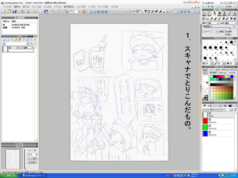Image resolution: width=238 pixels, height=178 pixels.
Task: Click the printer icon in toolbar
Action: (x=22, y=11)
